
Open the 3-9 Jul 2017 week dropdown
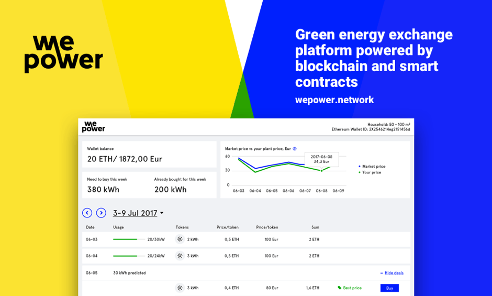138,213
